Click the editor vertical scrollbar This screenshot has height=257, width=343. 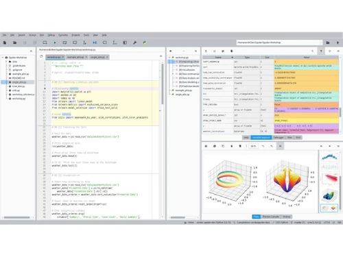point(163,84)
